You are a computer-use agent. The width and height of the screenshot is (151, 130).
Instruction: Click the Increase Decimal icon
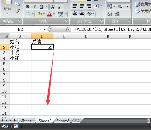pos(110,14)
